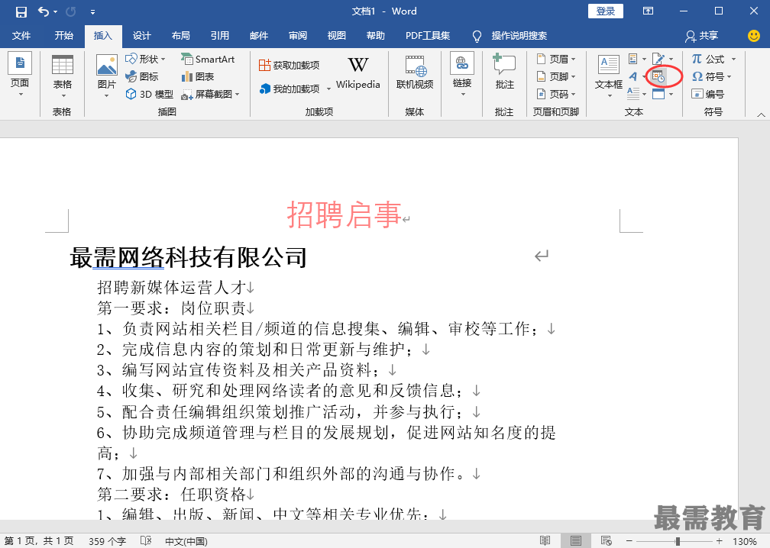The height and width of the screenshot is (548, 770).
Task: Switch to Web Layout view
Action: point(606,540)
